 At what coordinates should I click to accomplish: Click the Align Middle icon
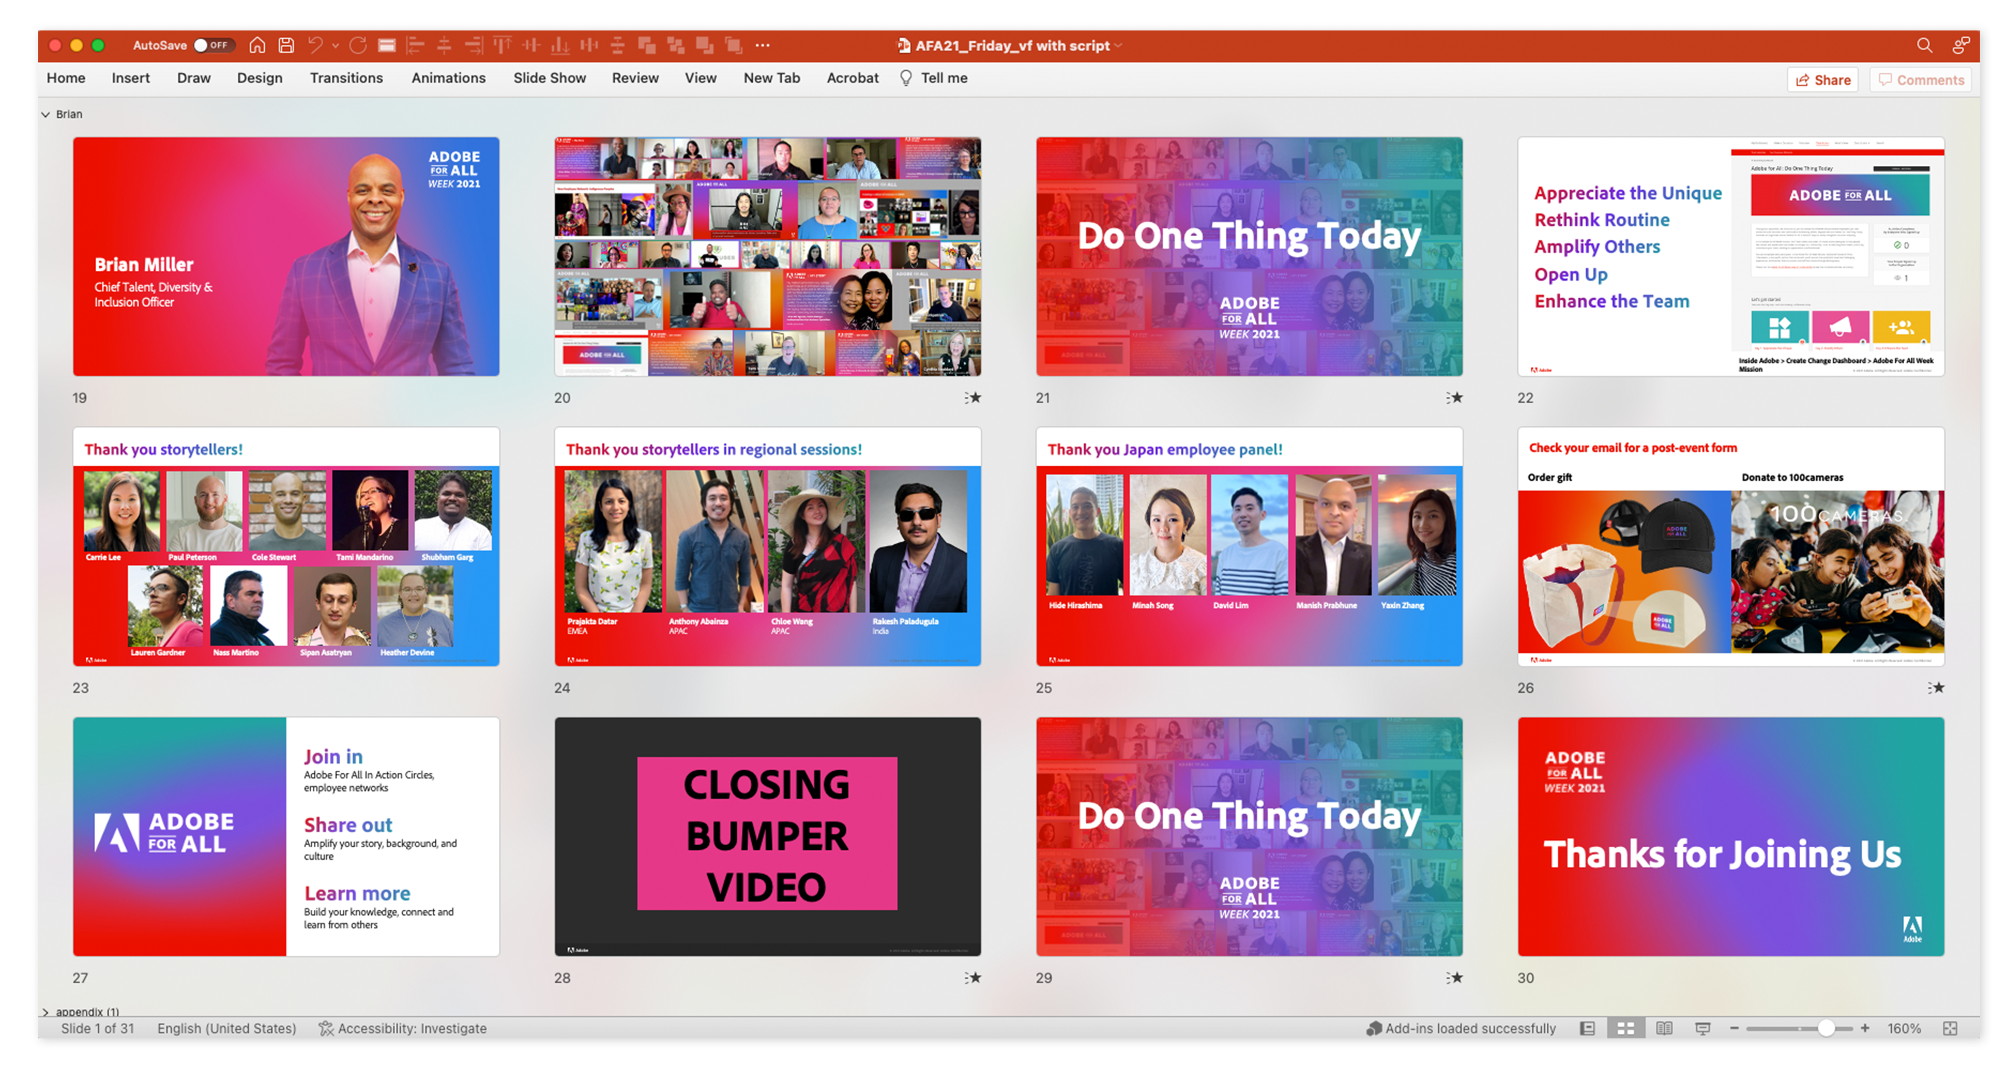(531, 45)
